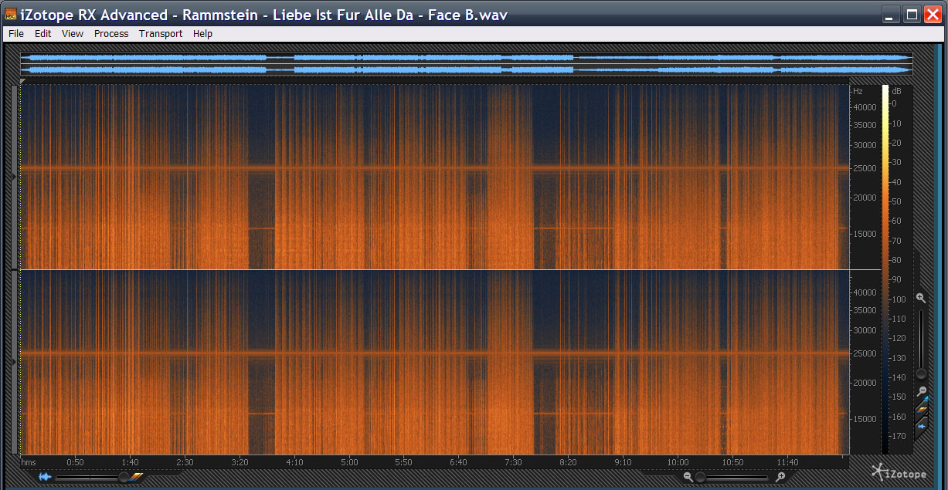This screenshot has width=948, height=490.
Task: Open the File menu
Action: pos(16,34)
